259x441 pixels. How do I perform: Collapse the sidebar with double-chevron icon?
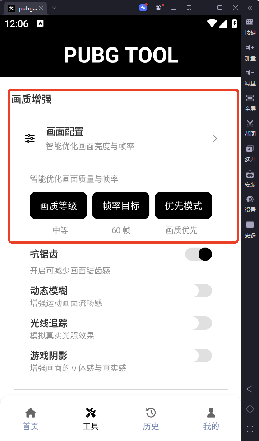coord(250,8)
